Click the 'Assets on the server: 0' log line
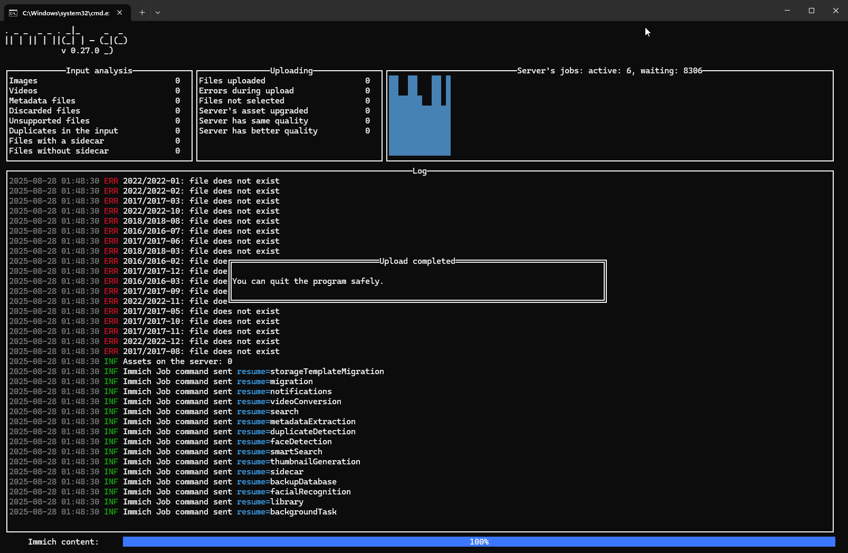The height and width of the screenshot is (553, 848). click(177, 361)
